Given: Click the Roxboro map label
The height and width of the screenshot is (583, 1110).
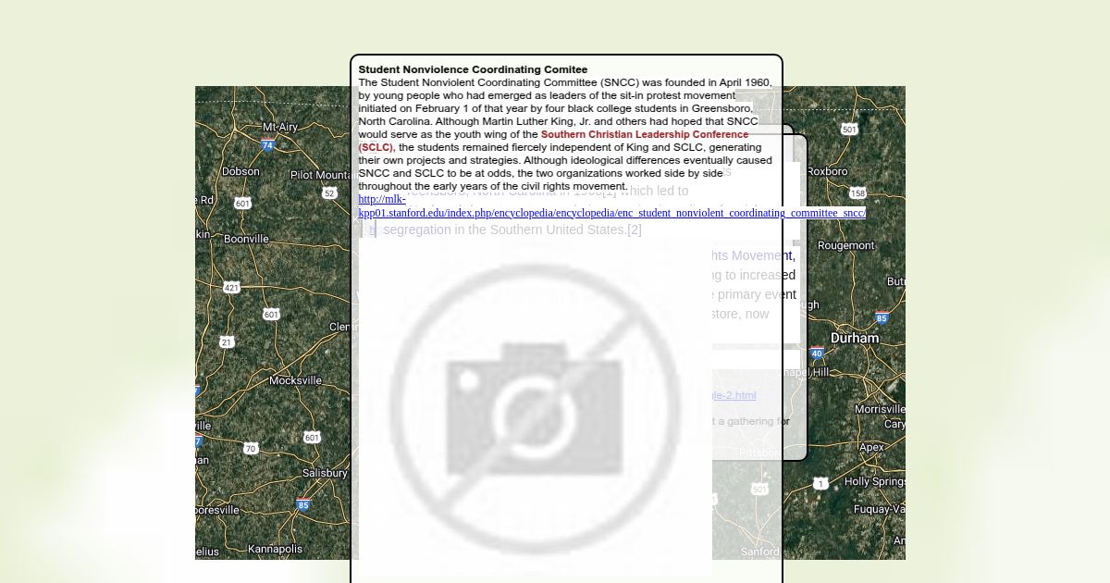Looking at the screenshot, I should click(x=827, y=172).
